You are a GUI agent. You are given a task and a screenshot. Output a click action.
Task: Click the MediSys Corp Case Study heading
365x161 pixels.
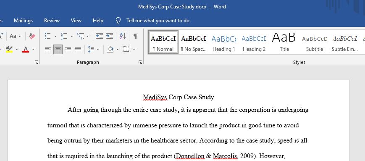coord(179,97)
